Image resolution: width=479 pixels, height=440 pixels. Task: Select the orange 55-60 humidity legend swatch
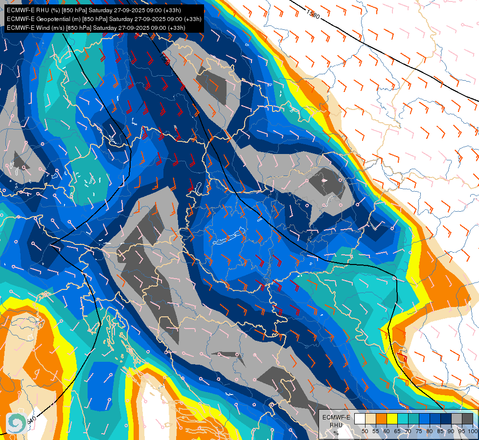[x=381, y=418]
